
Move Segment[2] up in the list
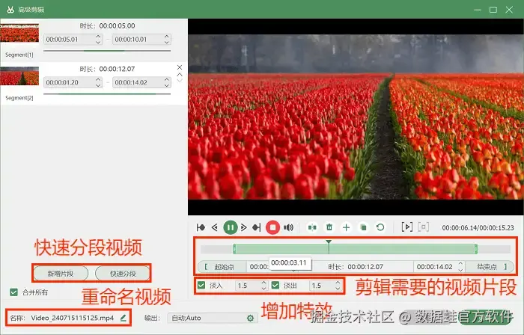point(180,75)
